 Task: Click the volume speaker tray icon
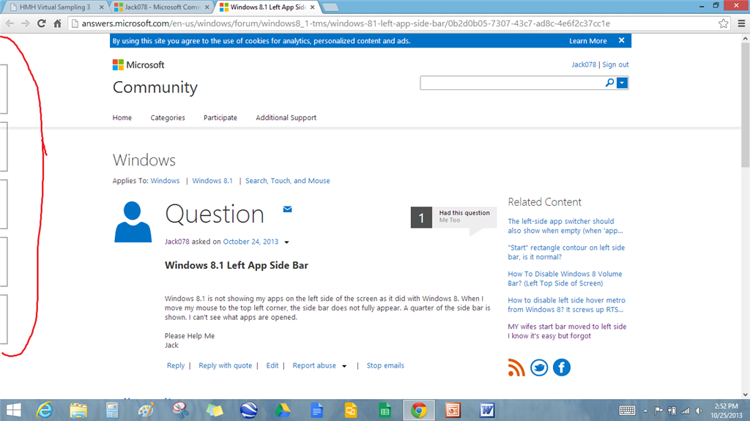[x=699, y=411]
